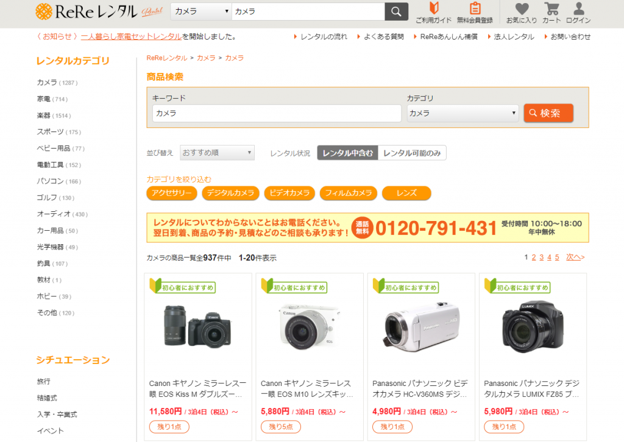Select 教材 category in sidebar
624x442 pixels.
pyautogui.click(x=49, y=280)
